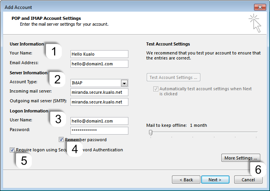
Task: Click the 'Test Account Settings' heading text
Action: [x=168, y=44]
